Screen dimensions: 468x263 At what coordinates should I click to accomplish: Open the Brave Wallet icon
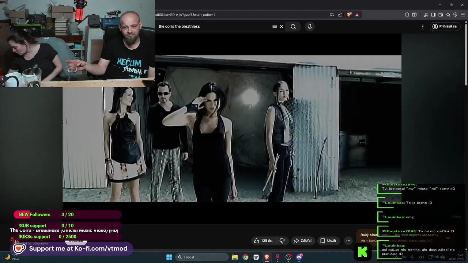coord(441,15)
